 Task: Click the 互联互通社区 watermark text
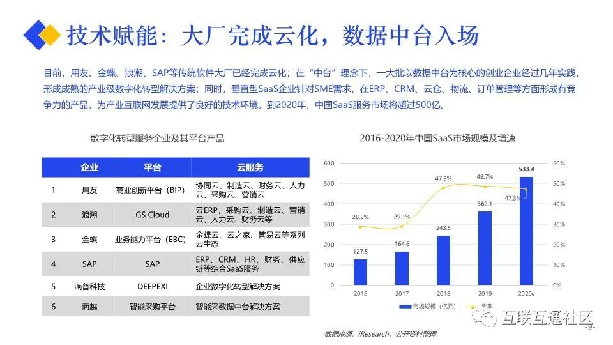547,318
